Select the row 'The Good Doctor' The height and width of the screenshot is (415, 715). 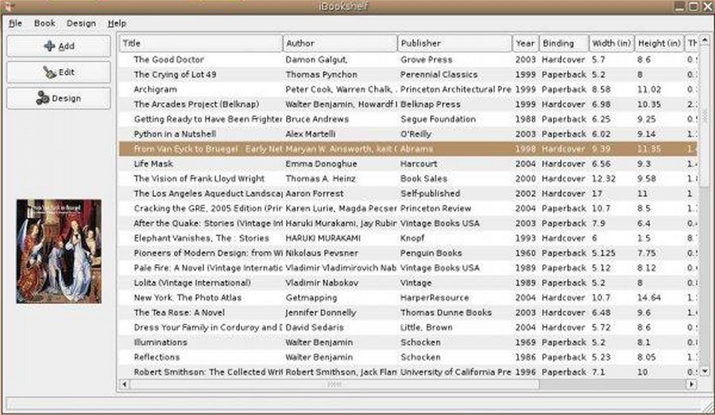coord(408,60)
